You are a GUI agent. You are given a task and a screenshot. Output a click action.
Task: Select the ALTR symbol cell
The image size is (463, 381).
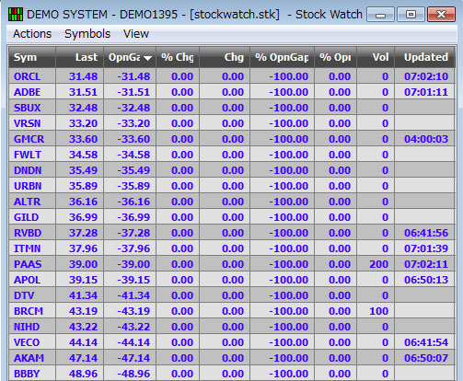tap(32, 202)
